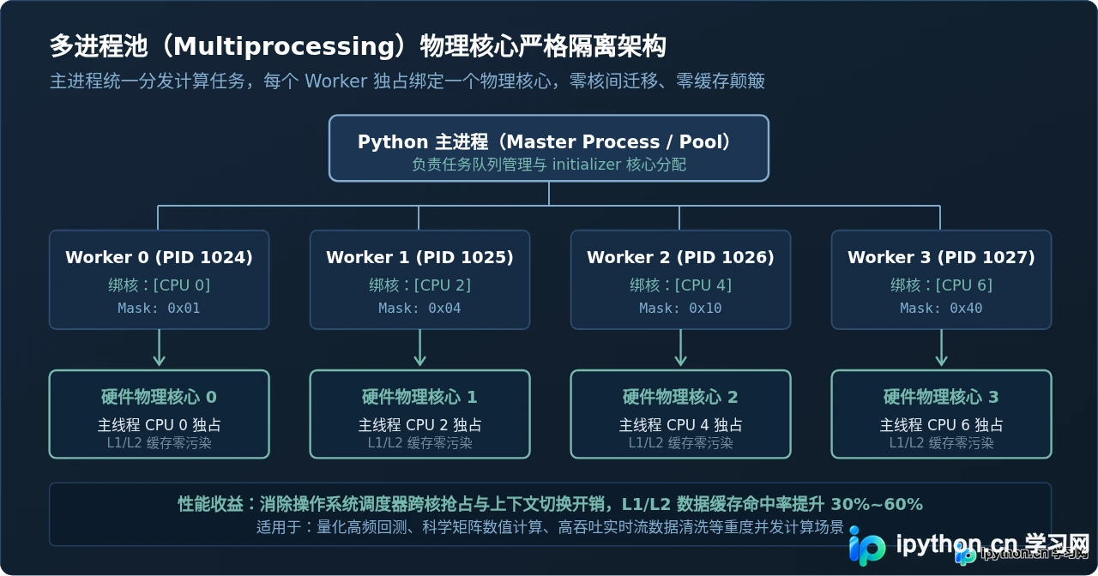Click the Mask: 0x01 value
Viewport: 1098px width, 576px height.
coord(159,308)
